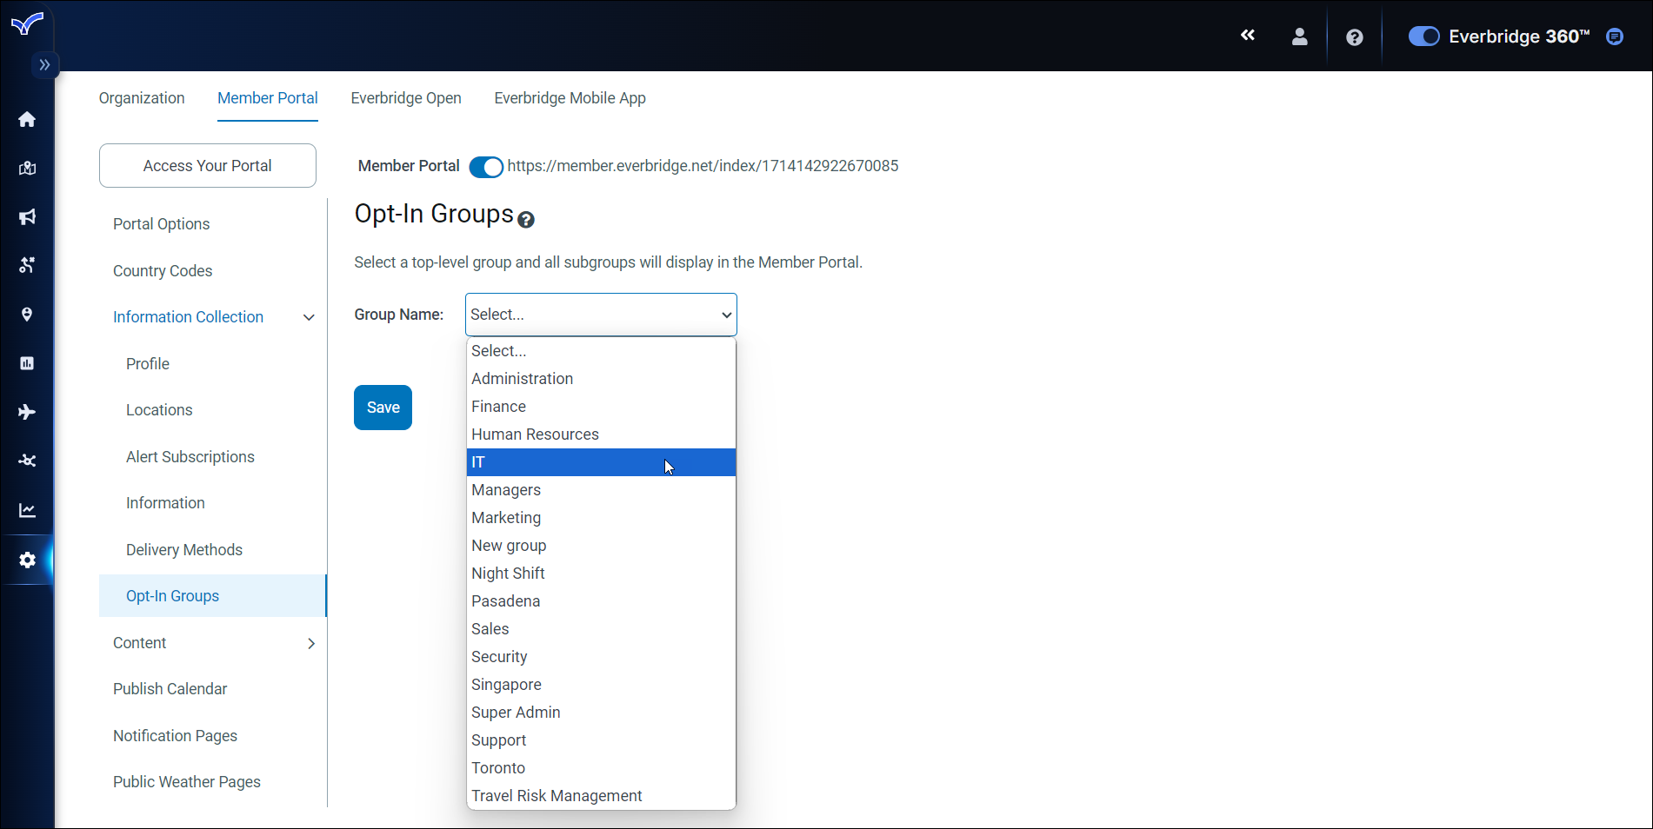Click the Opt-In Groups help icon

526,220
